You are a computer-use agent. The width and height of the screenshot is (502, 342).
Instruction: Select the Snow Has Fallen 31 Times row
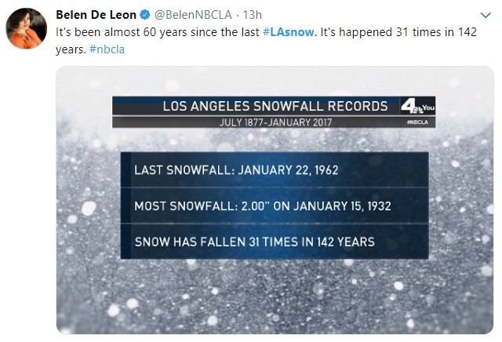[x=275, y=242]
